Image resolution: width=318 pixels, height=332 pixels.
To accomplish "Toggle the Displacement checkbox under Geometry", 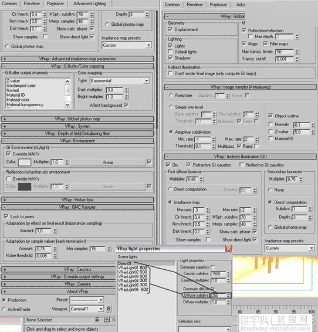I will [170, 29].
